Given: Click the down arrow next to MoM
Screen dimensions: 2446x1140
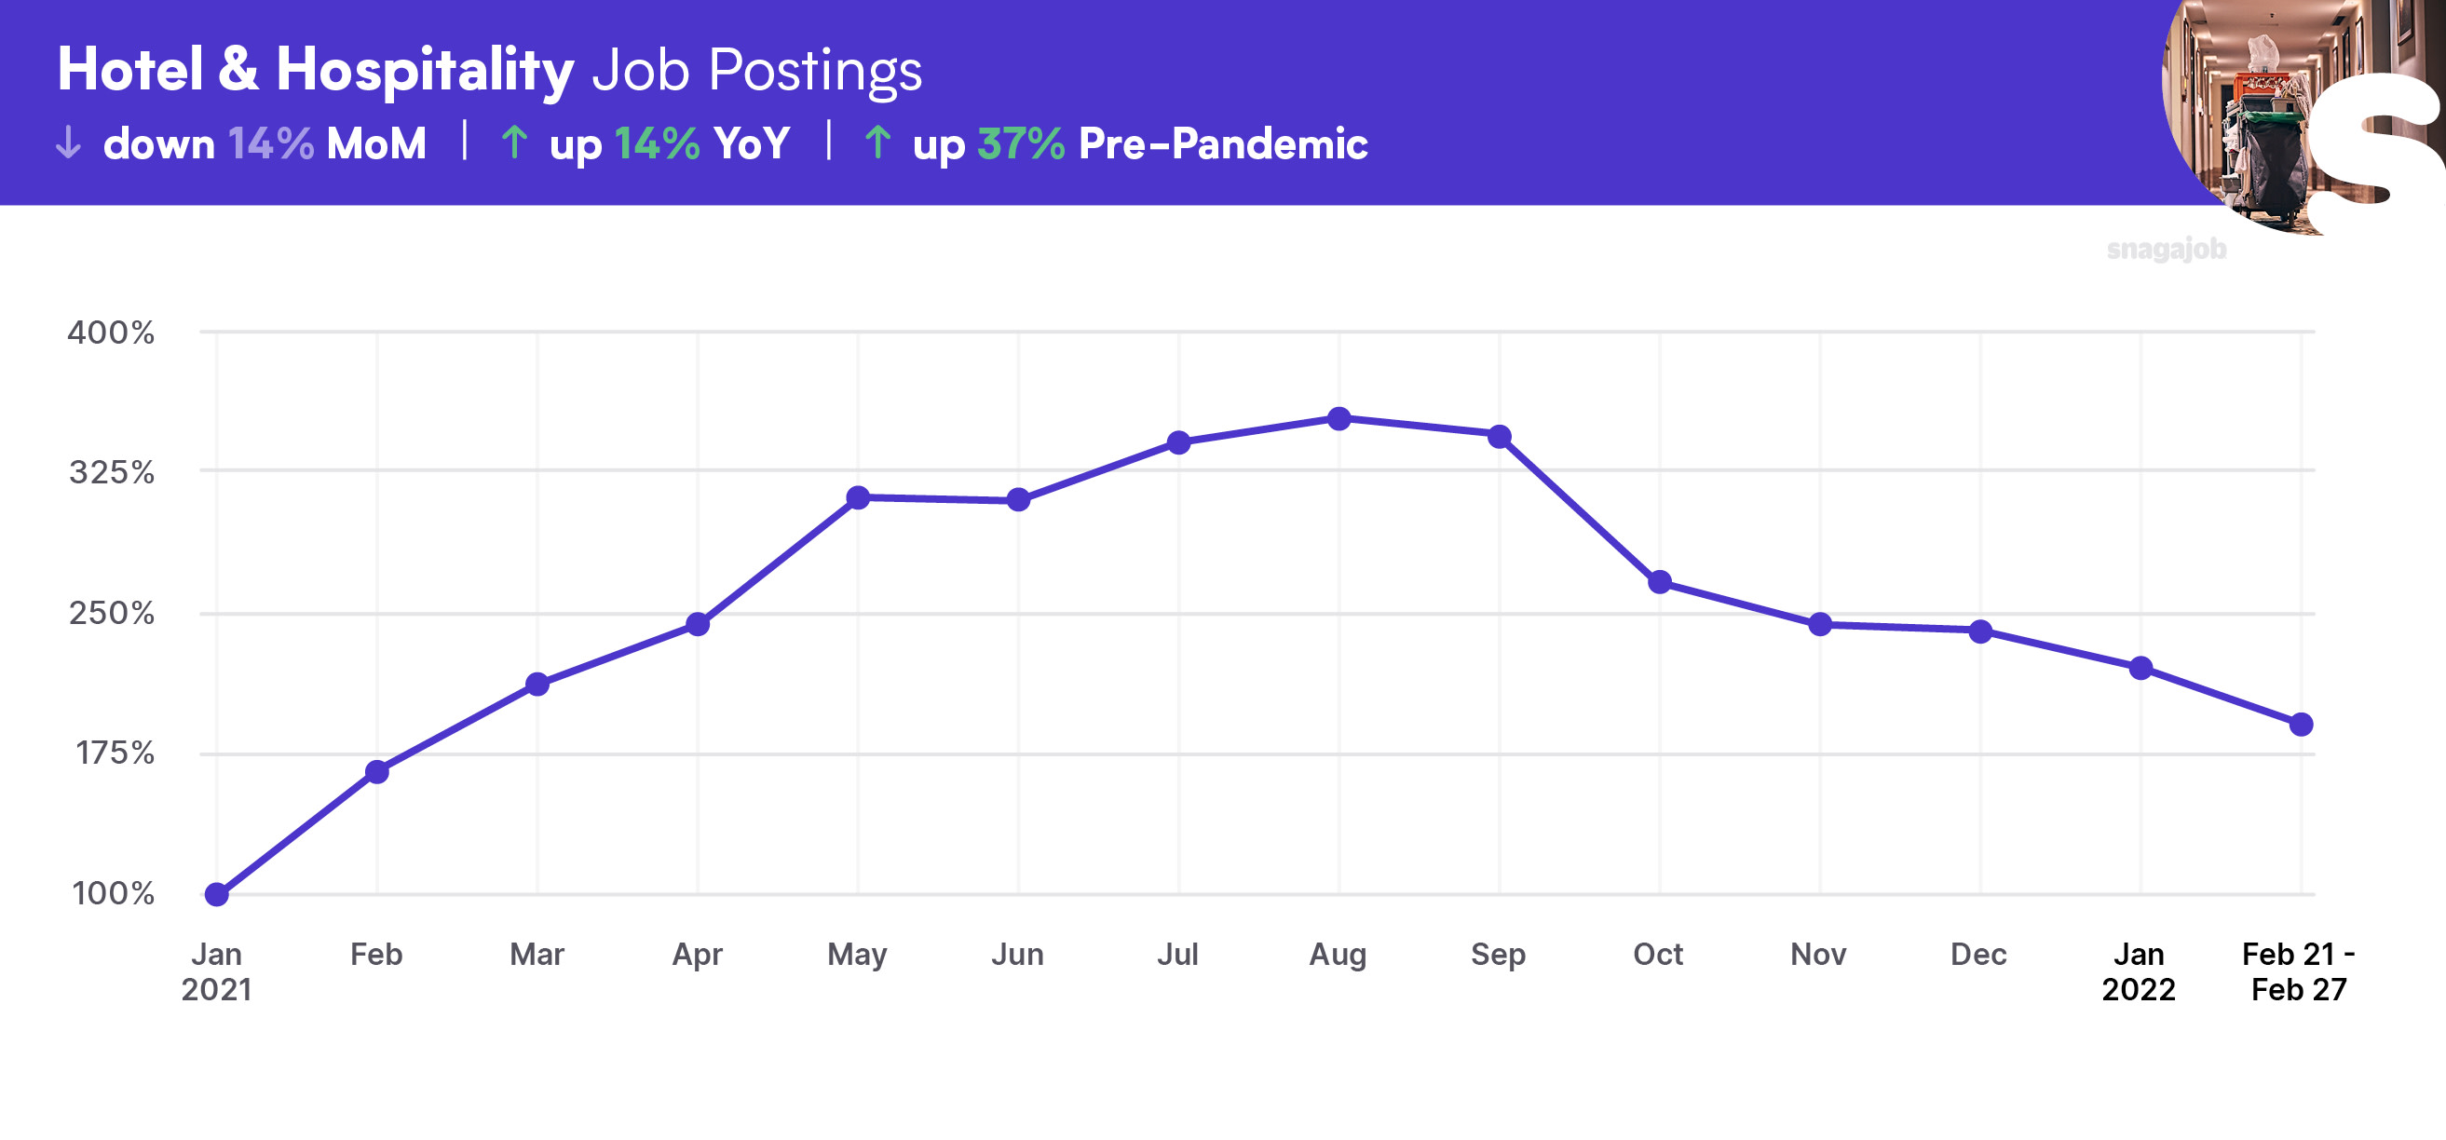Looking at the screenshot, I should [68, 143].
